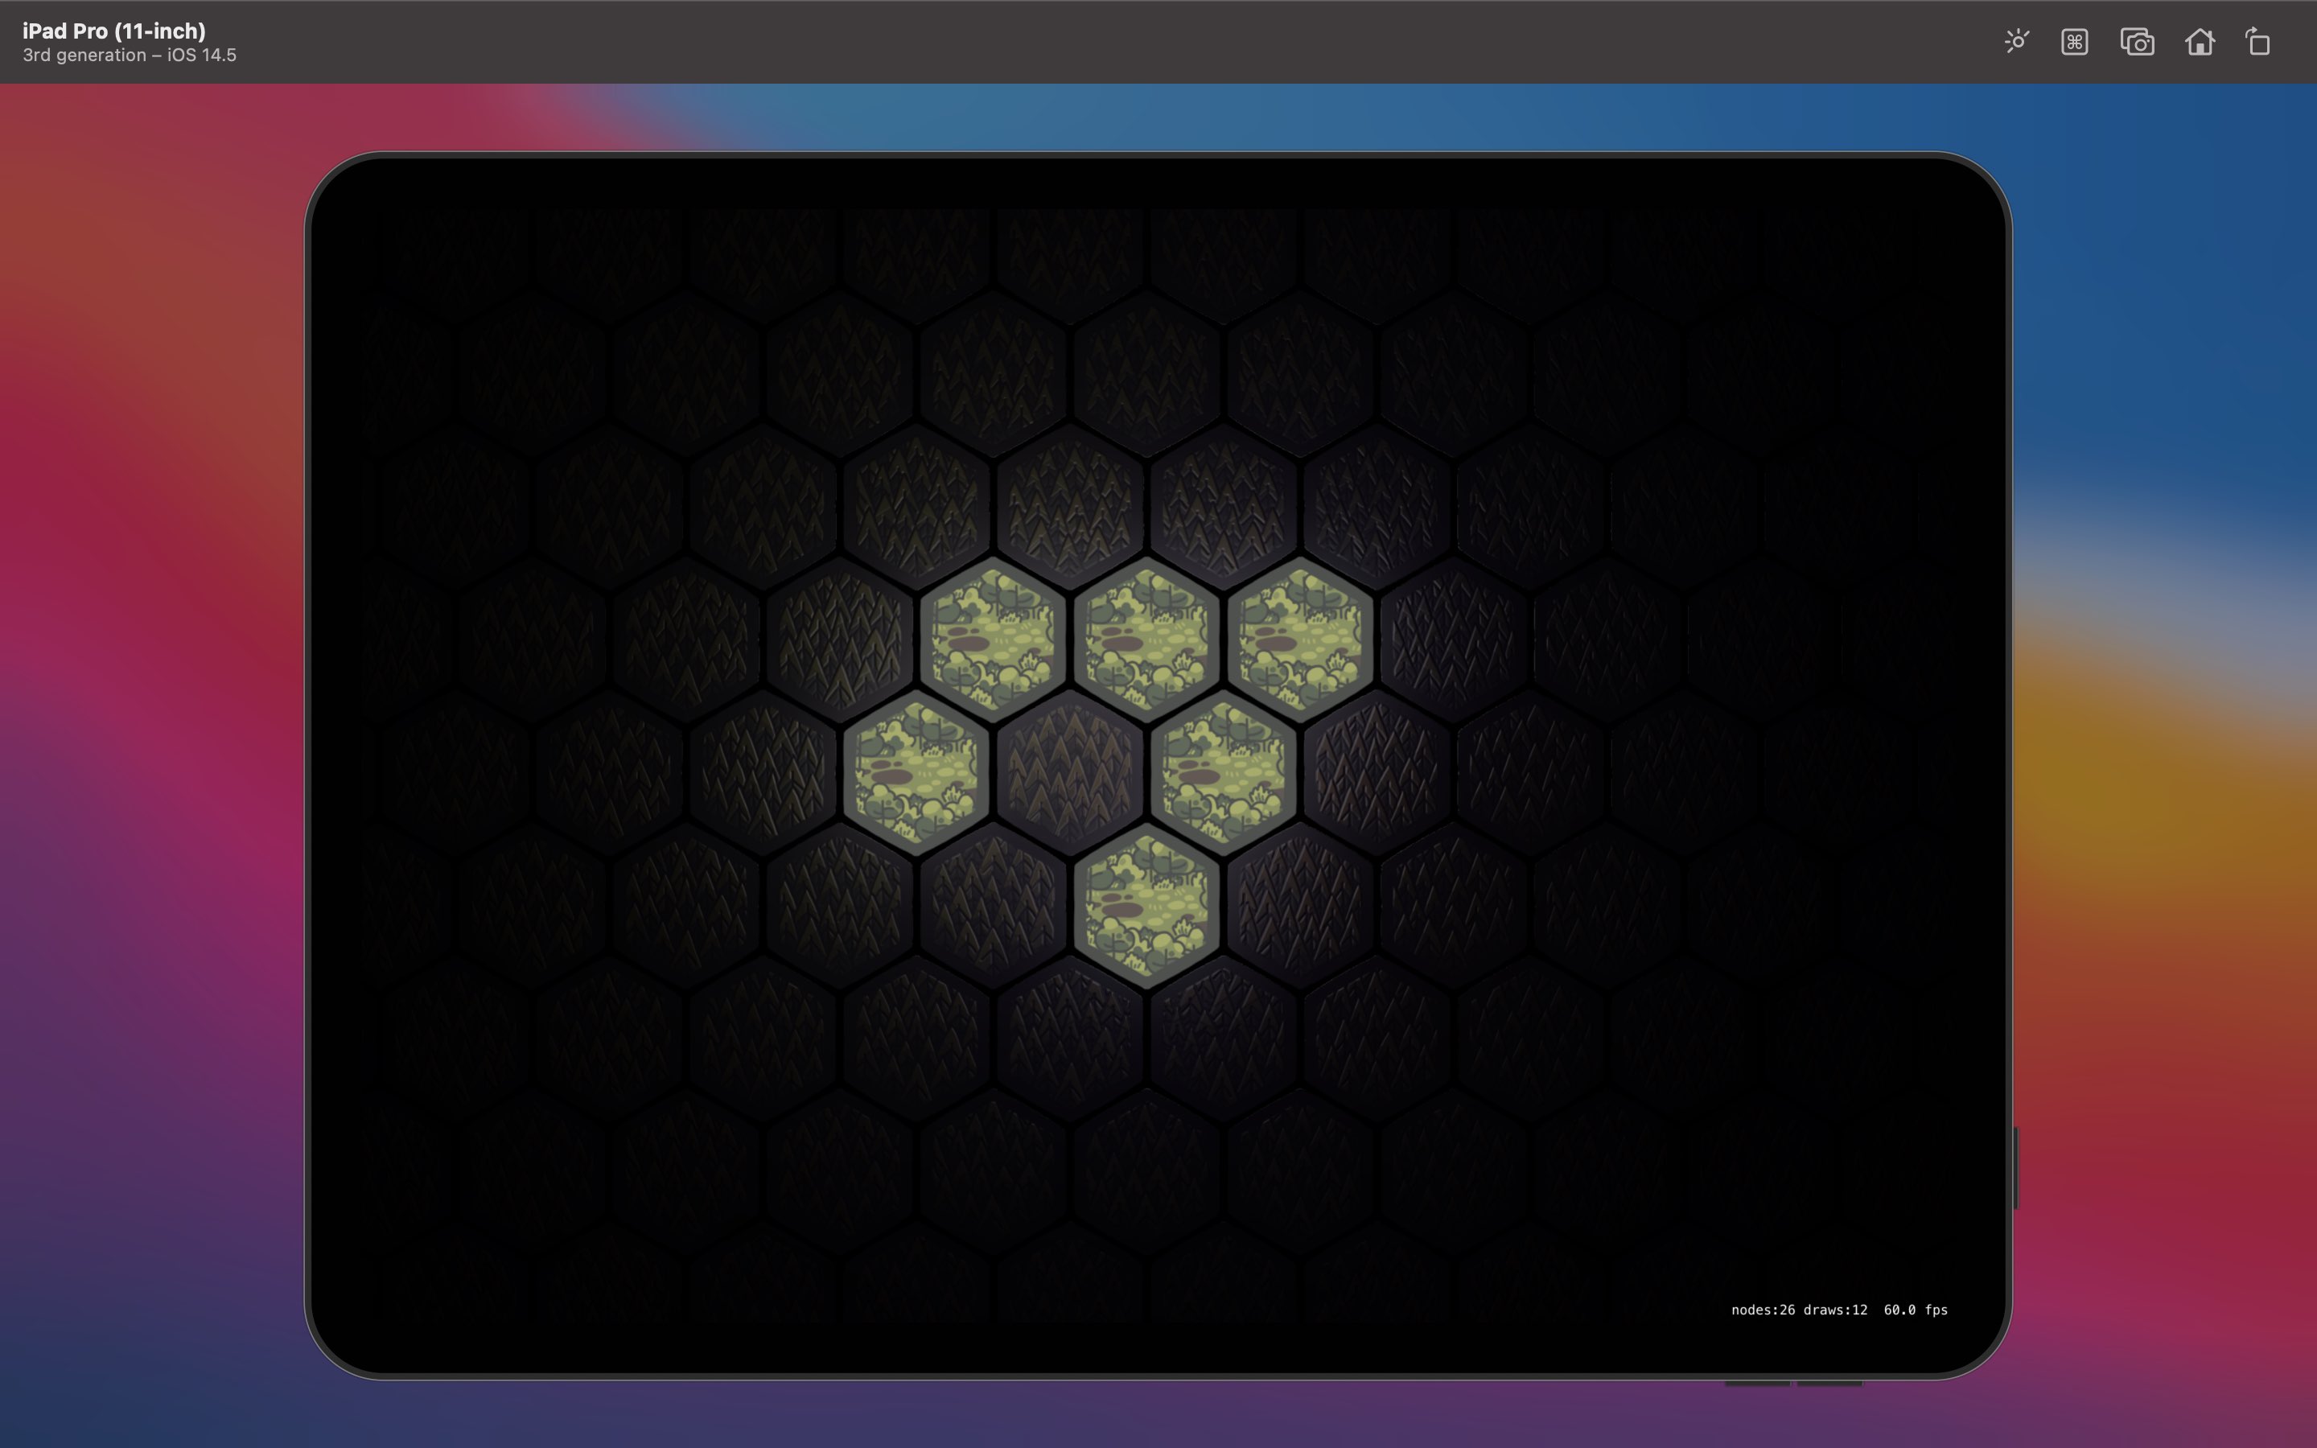Image resolution: width=2317 pixels, height=1448 pixels.
Task: Click the "60.0 fps" counter
Action: [x=1915, y=1309]
